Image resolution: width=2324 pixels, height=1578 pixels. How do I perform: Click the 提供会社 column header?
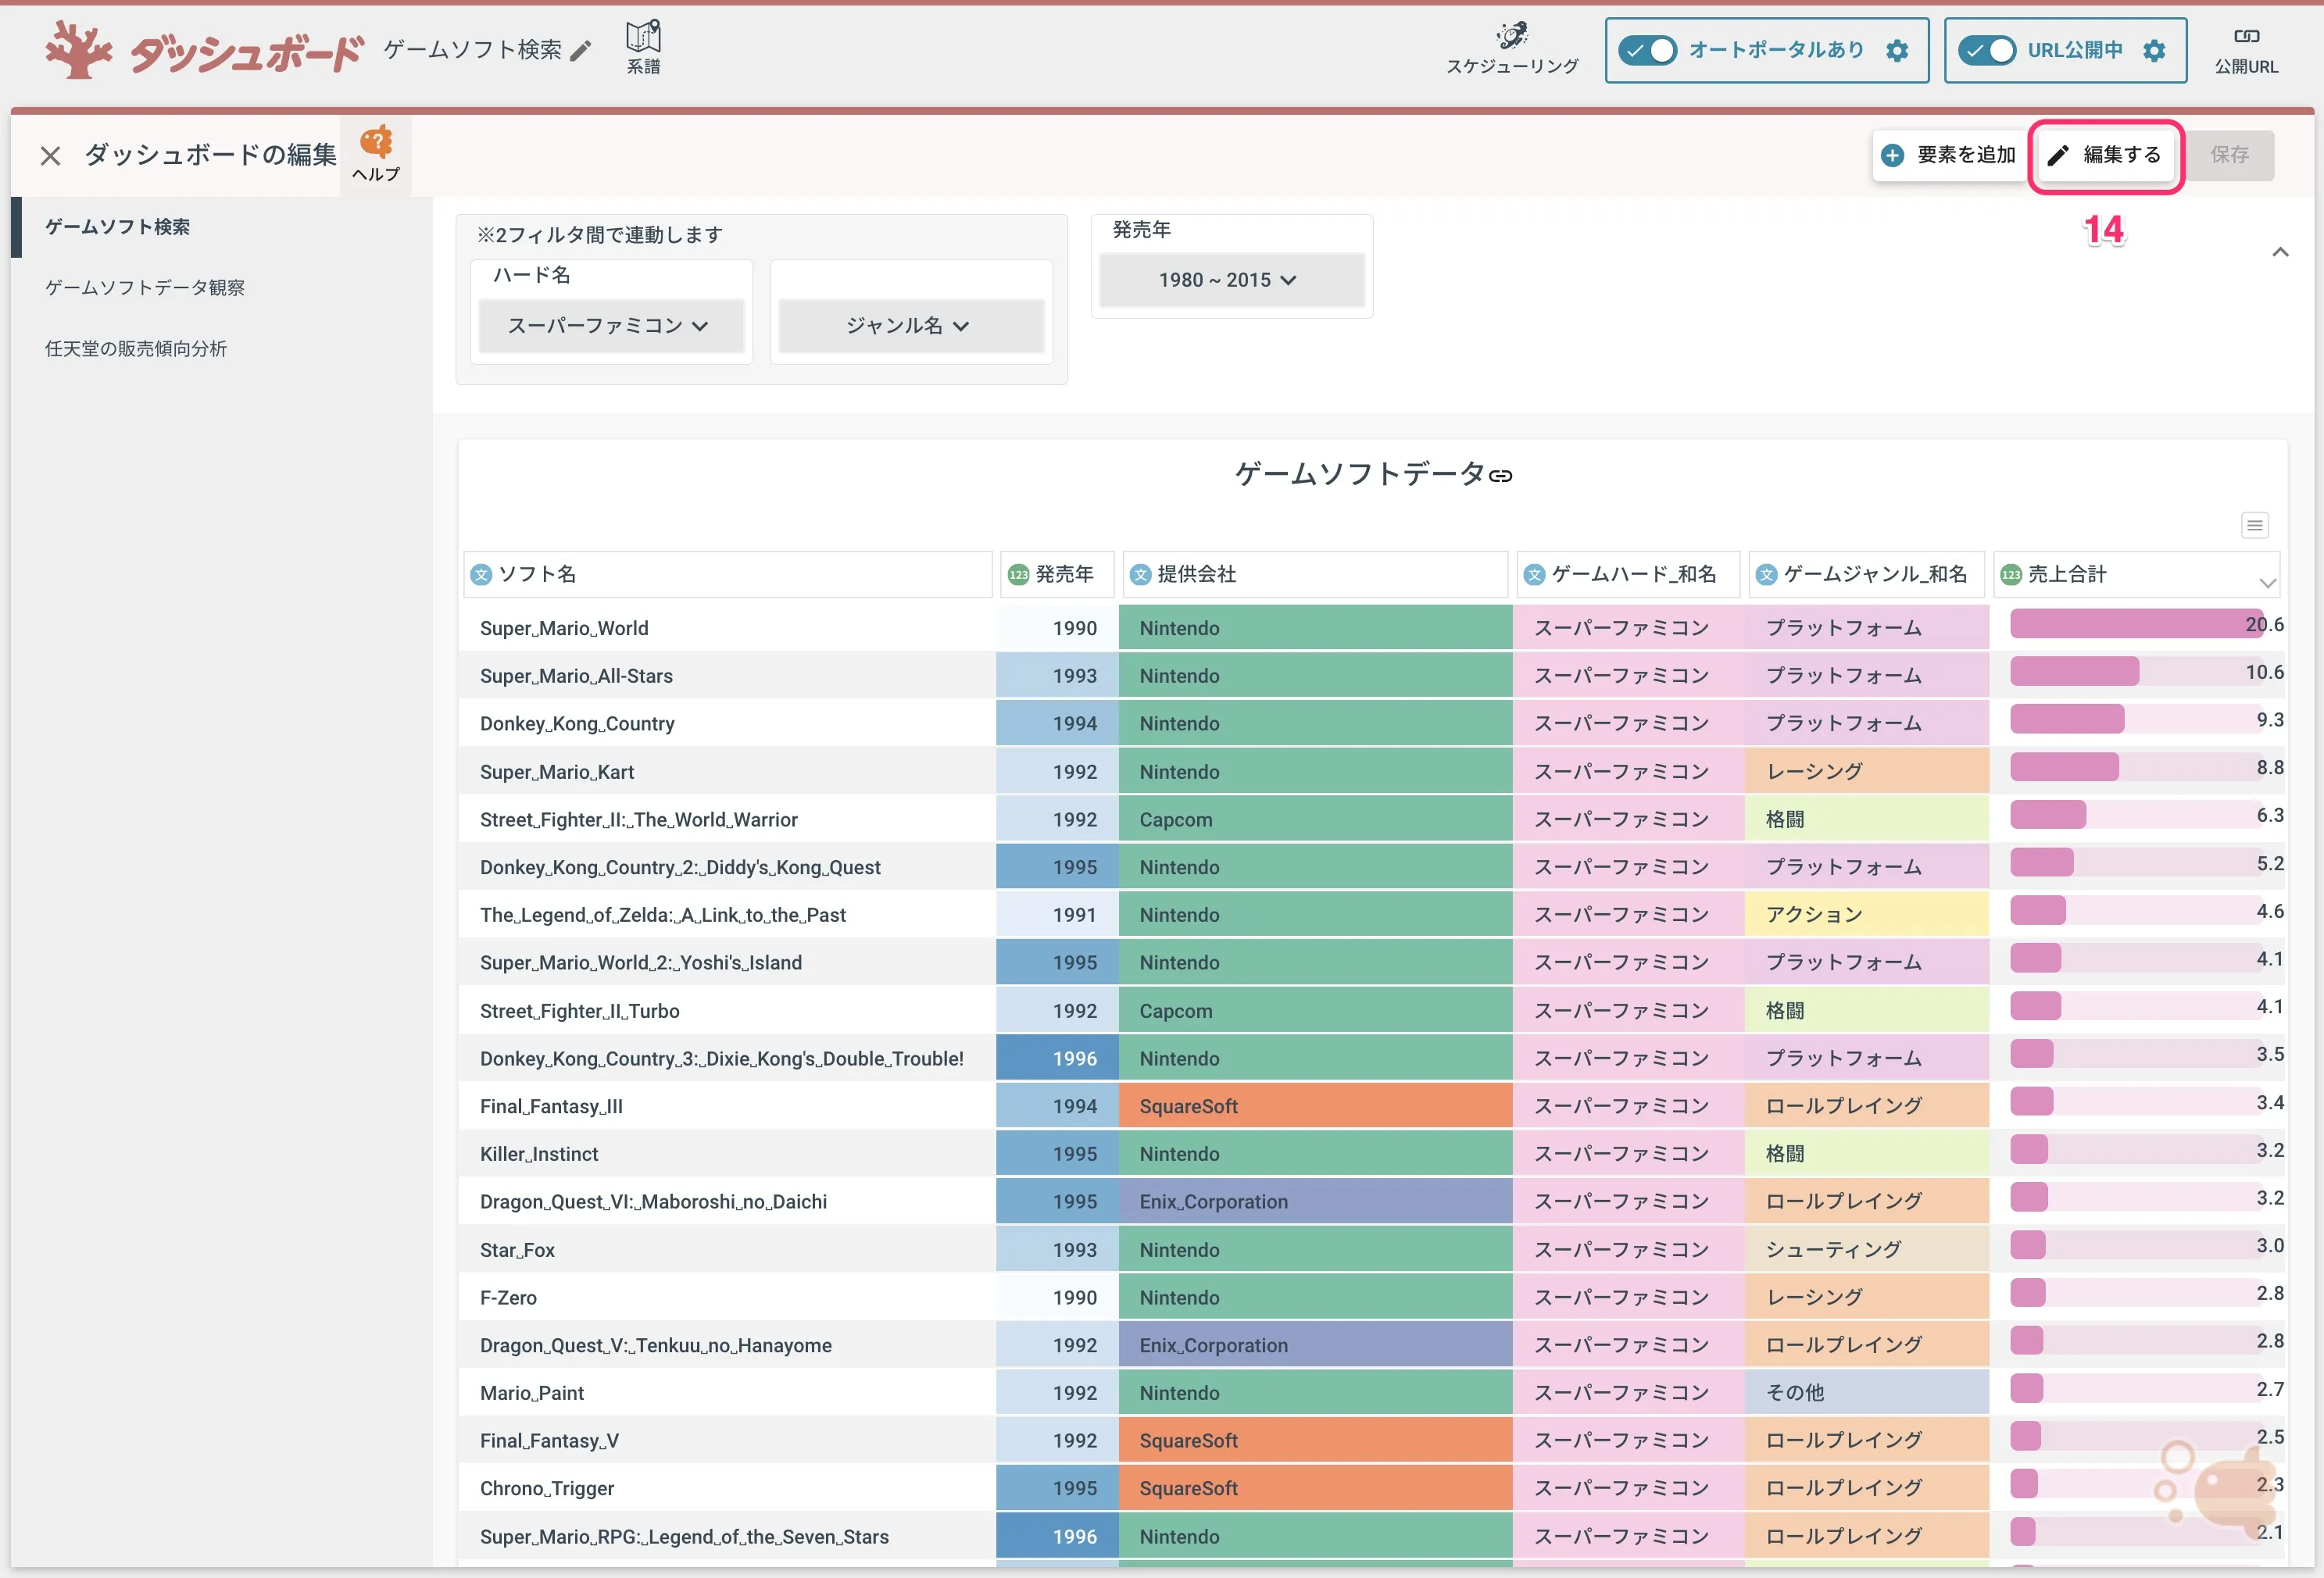click(1315, 575)
